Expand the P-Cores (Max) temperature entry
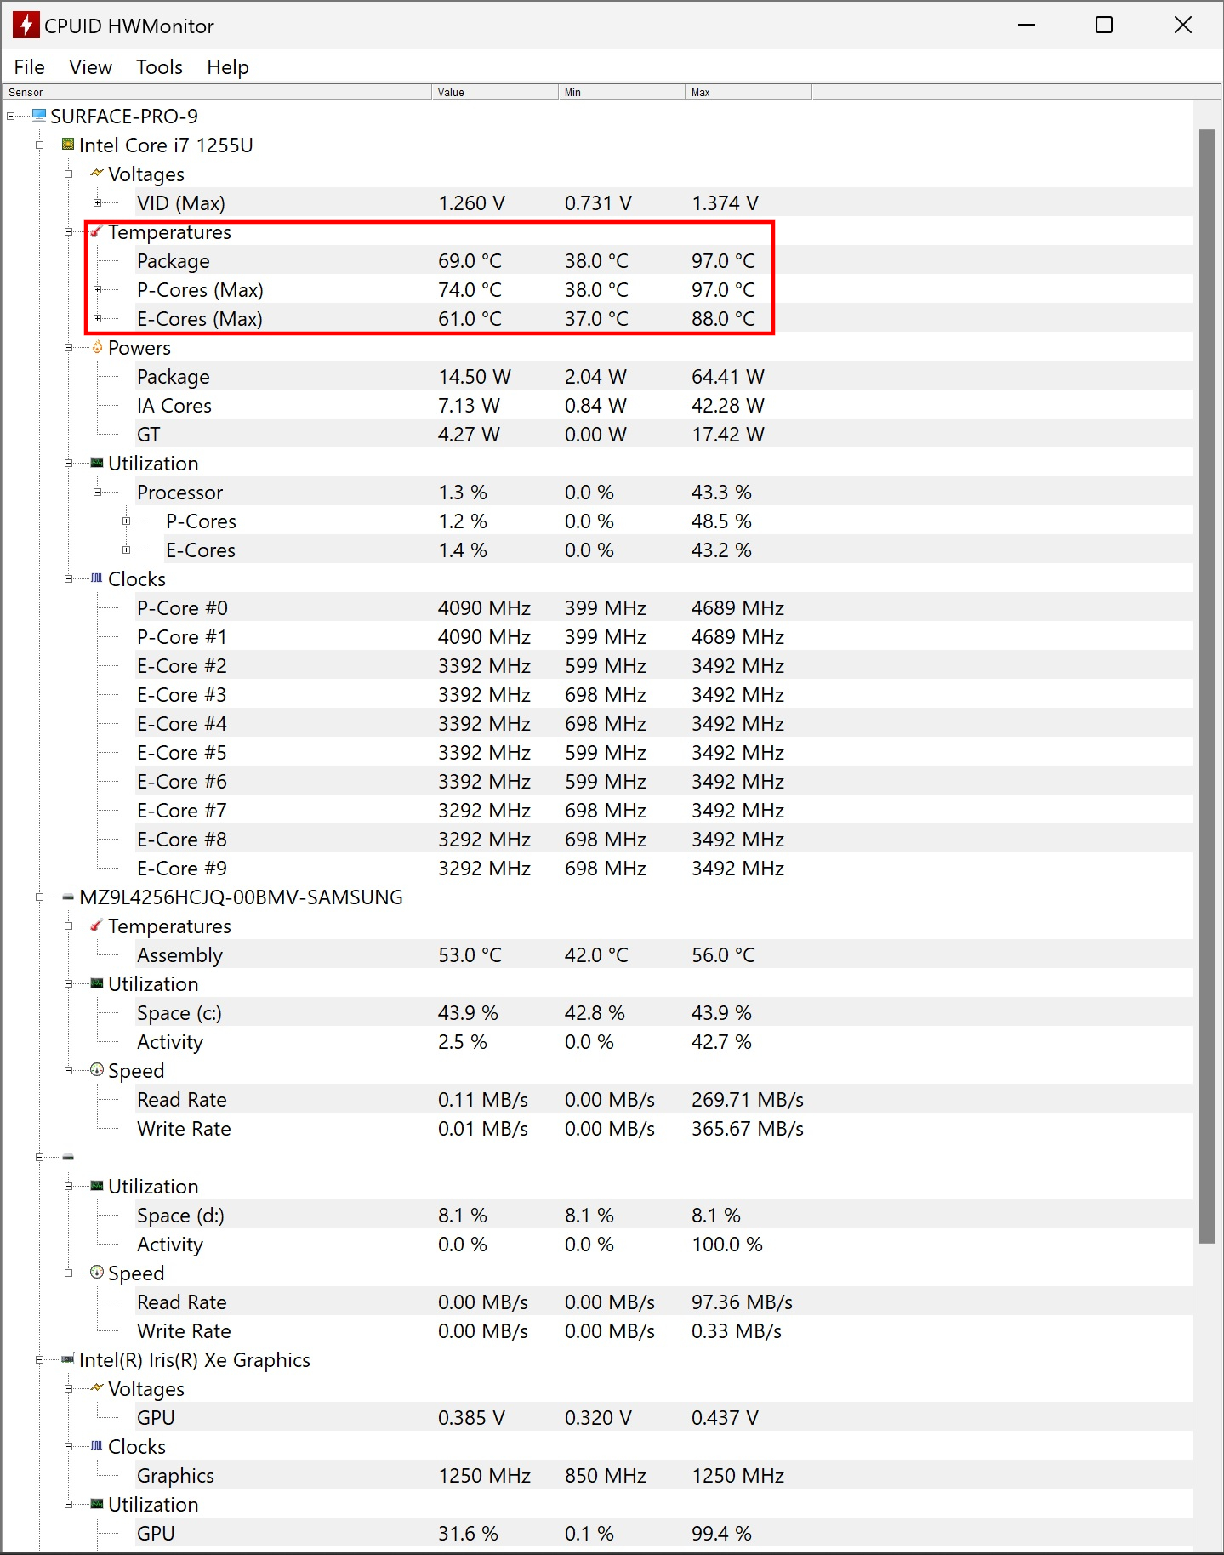Image resolution: width=1224 pixels, height=1555 pixels. (x=97, y=289)
